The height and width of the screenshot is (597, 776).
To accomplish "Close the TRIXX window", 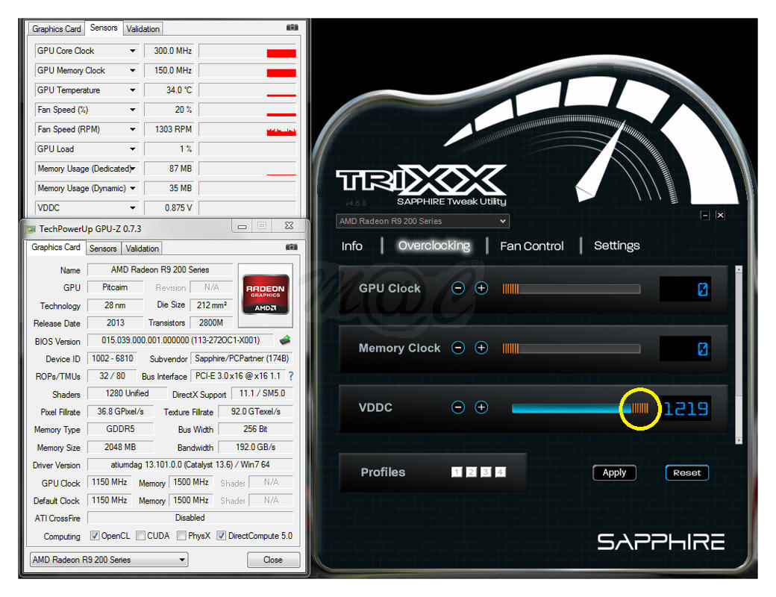I will pyautogui.click(x=721, y=216).
